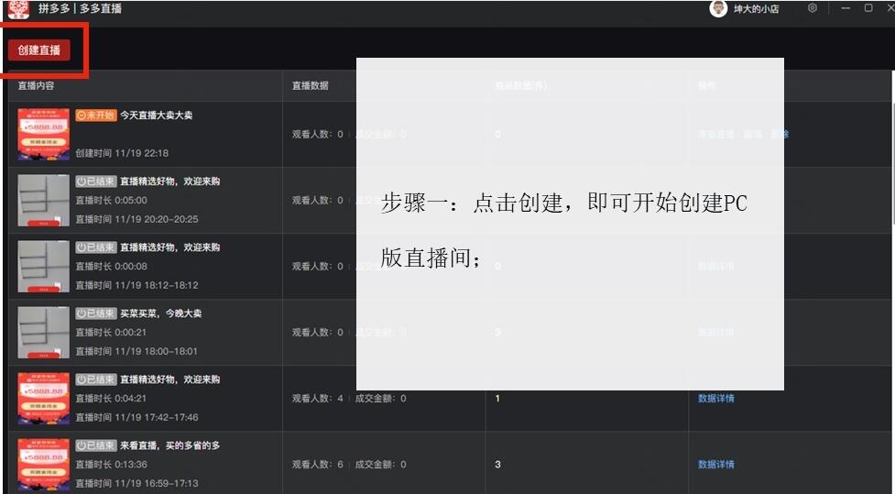Select title of stream lasting 0:05:00
This screenshot has width=895, height=494.
tap(169, 181)
